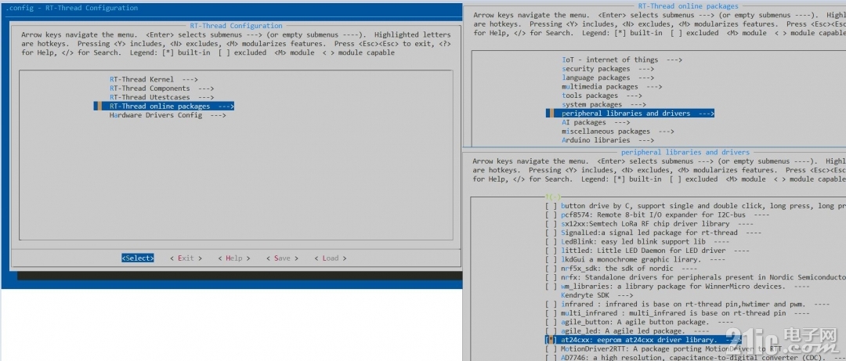Click the RT-Thread online packages window title
This screenshot has height=361, width=846.
click(688, 6)
